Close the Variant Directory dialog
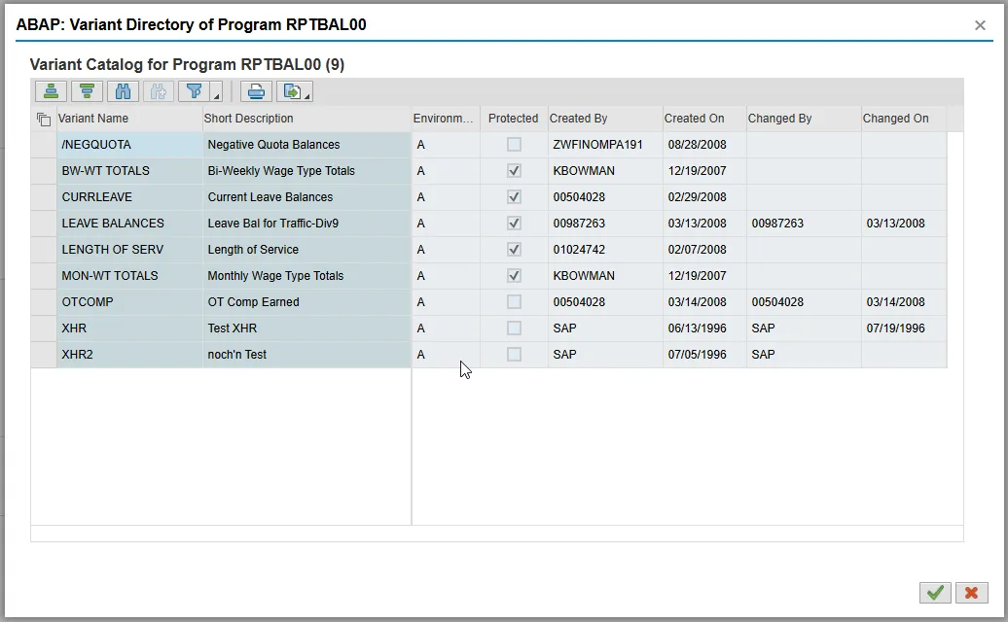The image size is (1008, 622). (x=980, y=25)
